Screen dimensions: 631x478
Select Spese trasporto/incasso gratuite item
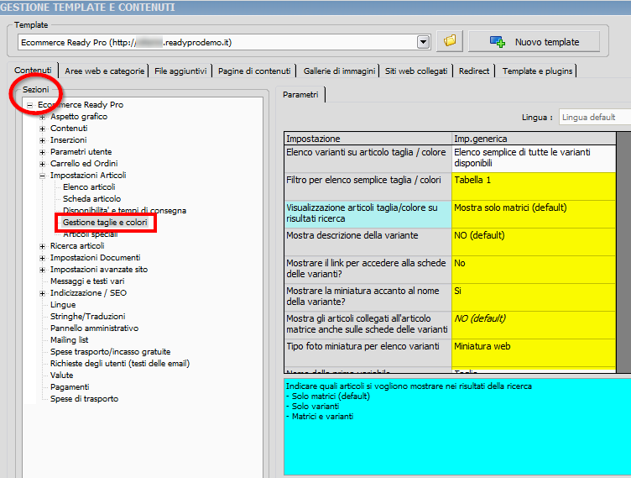(x=110, y=351)
